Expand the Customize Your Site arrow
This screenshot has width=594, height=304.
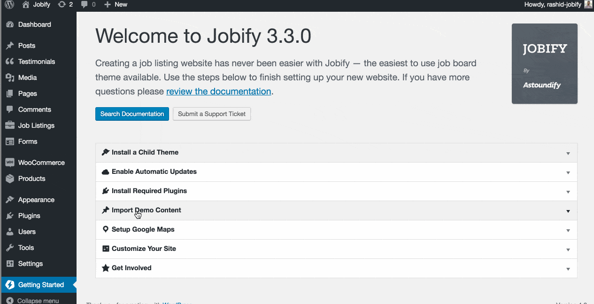point(568,249)
